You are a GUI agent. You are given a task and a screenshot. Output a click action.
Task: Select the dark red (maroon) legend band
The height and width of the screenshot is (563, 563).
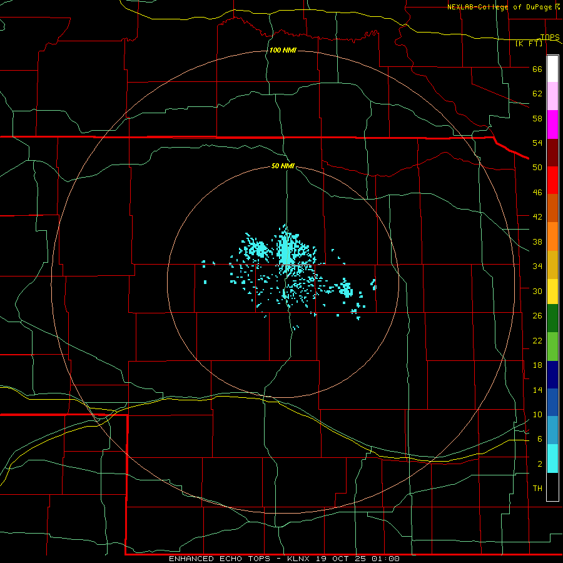[552, 153]
